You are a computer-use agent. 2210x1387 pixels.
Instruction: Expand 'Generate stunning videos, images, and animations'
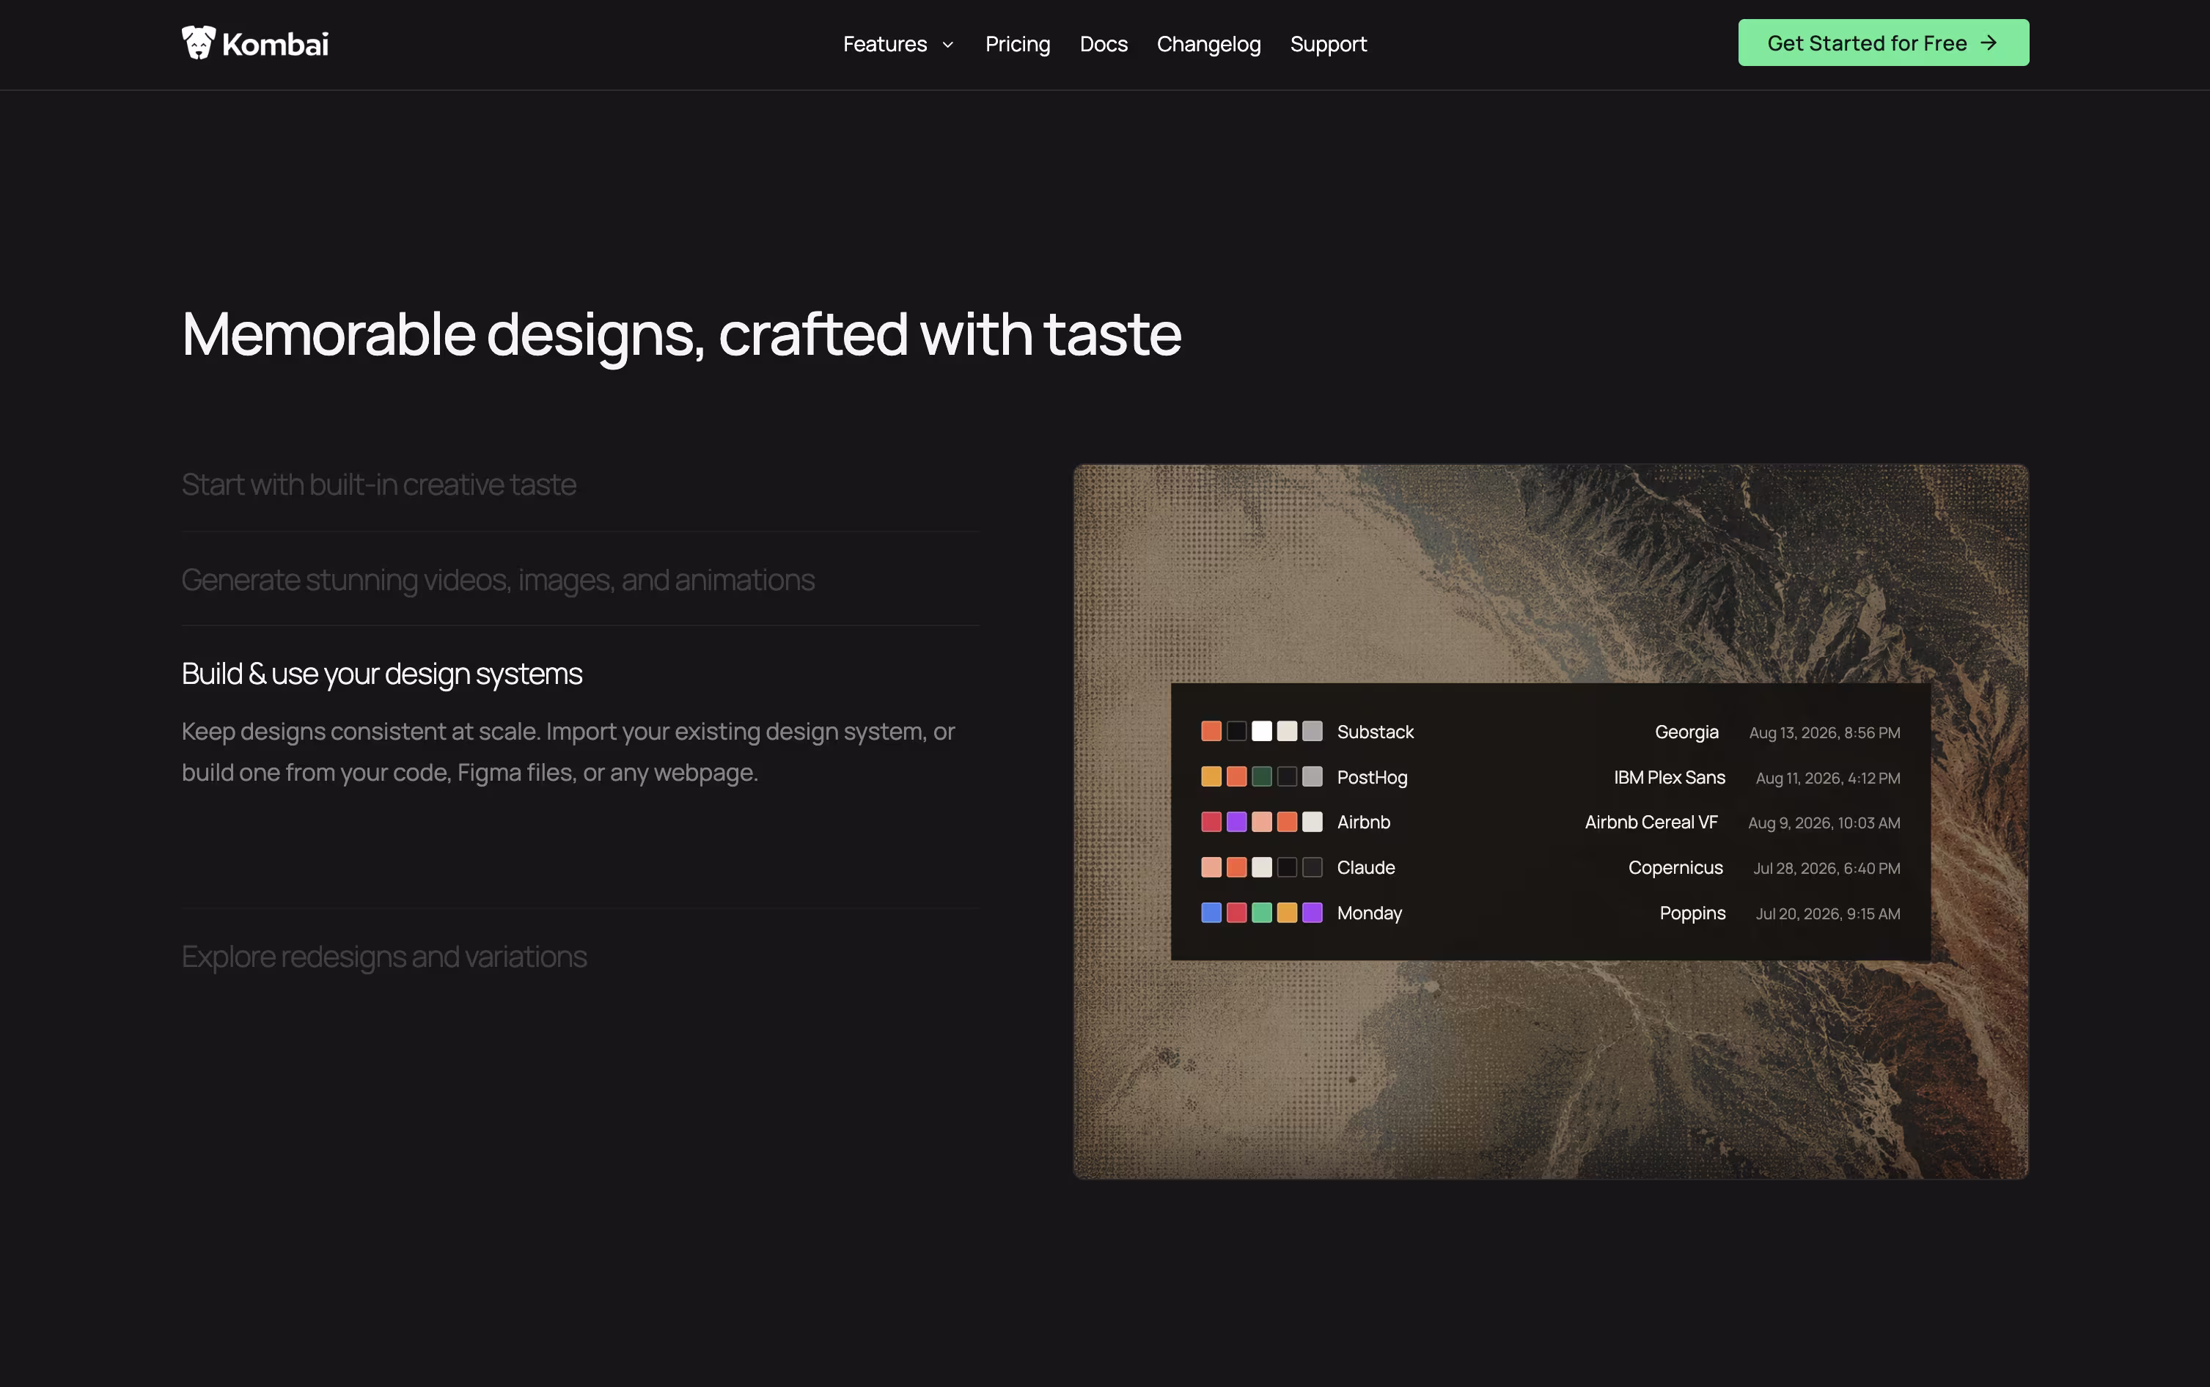[x=498, y=580]
